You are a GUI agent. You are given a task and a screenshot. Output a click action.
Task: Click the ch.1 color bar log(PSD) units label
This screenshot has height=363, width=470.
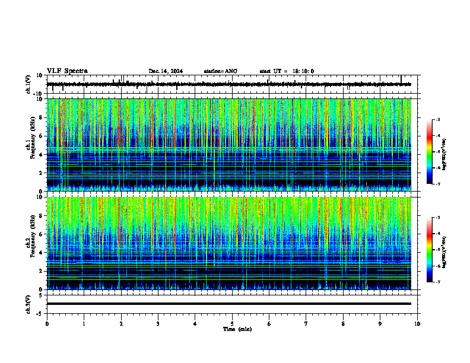point(444,154)
